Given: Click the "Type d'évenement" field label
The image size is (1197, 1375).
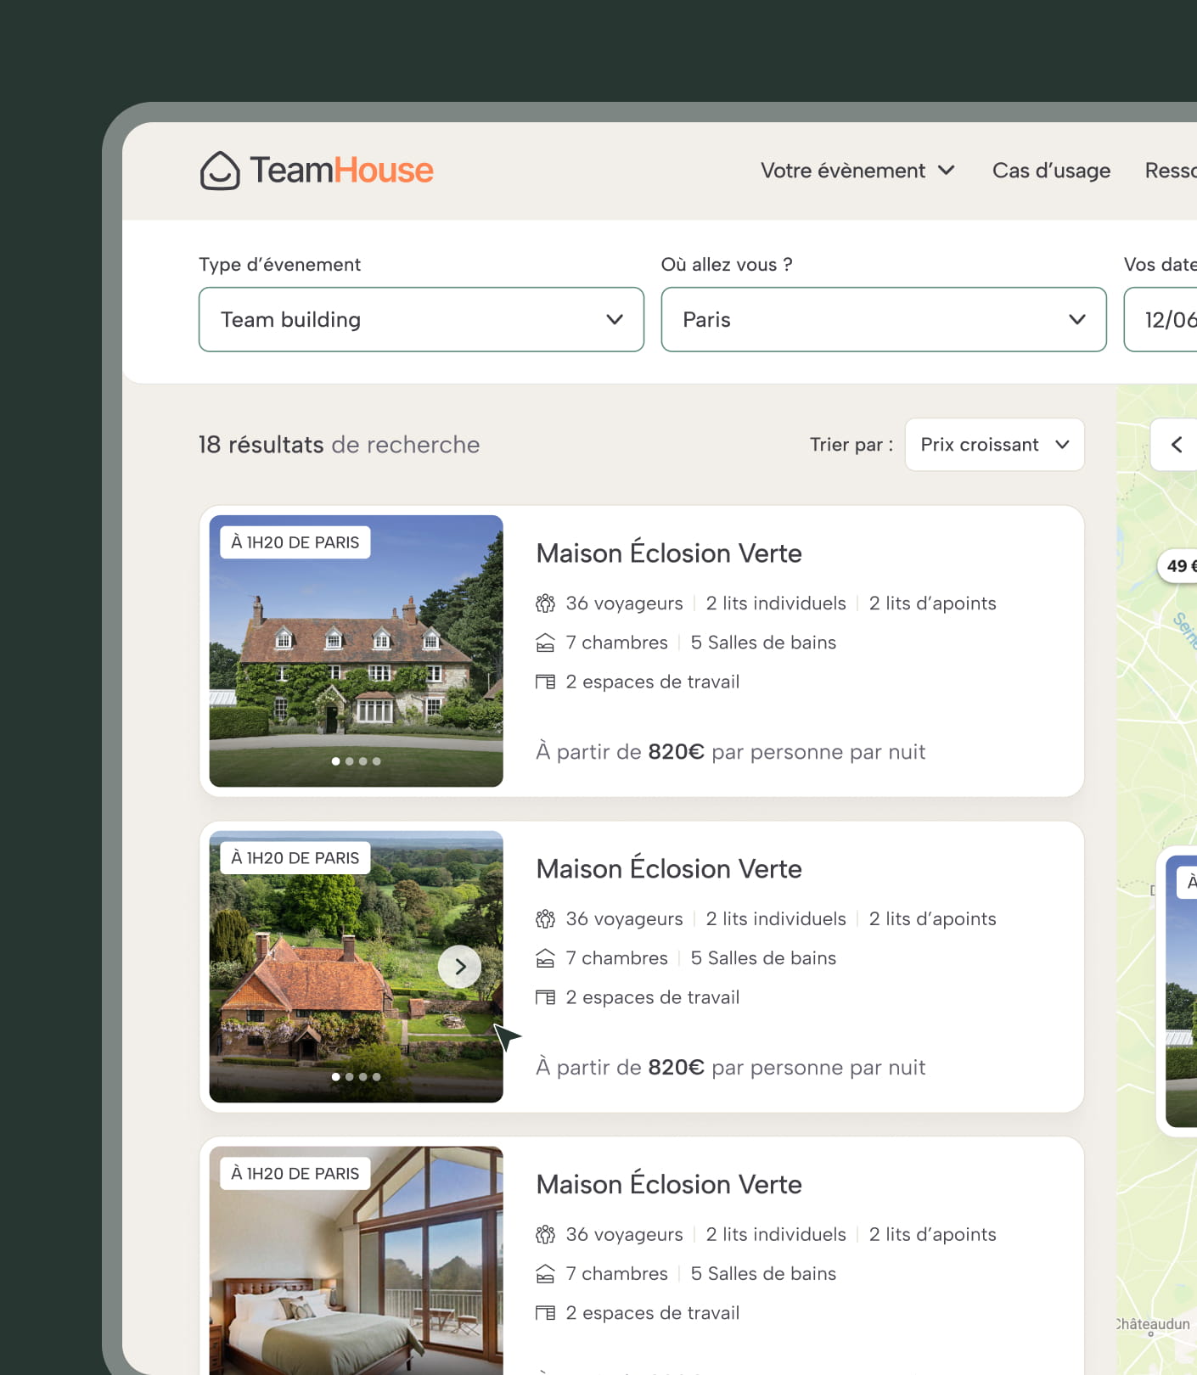Looking at the screenshot, I should (x=279, y=265).
